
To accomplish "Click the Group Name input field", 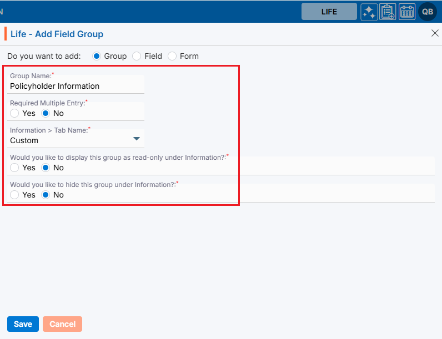I will [76, 87].
